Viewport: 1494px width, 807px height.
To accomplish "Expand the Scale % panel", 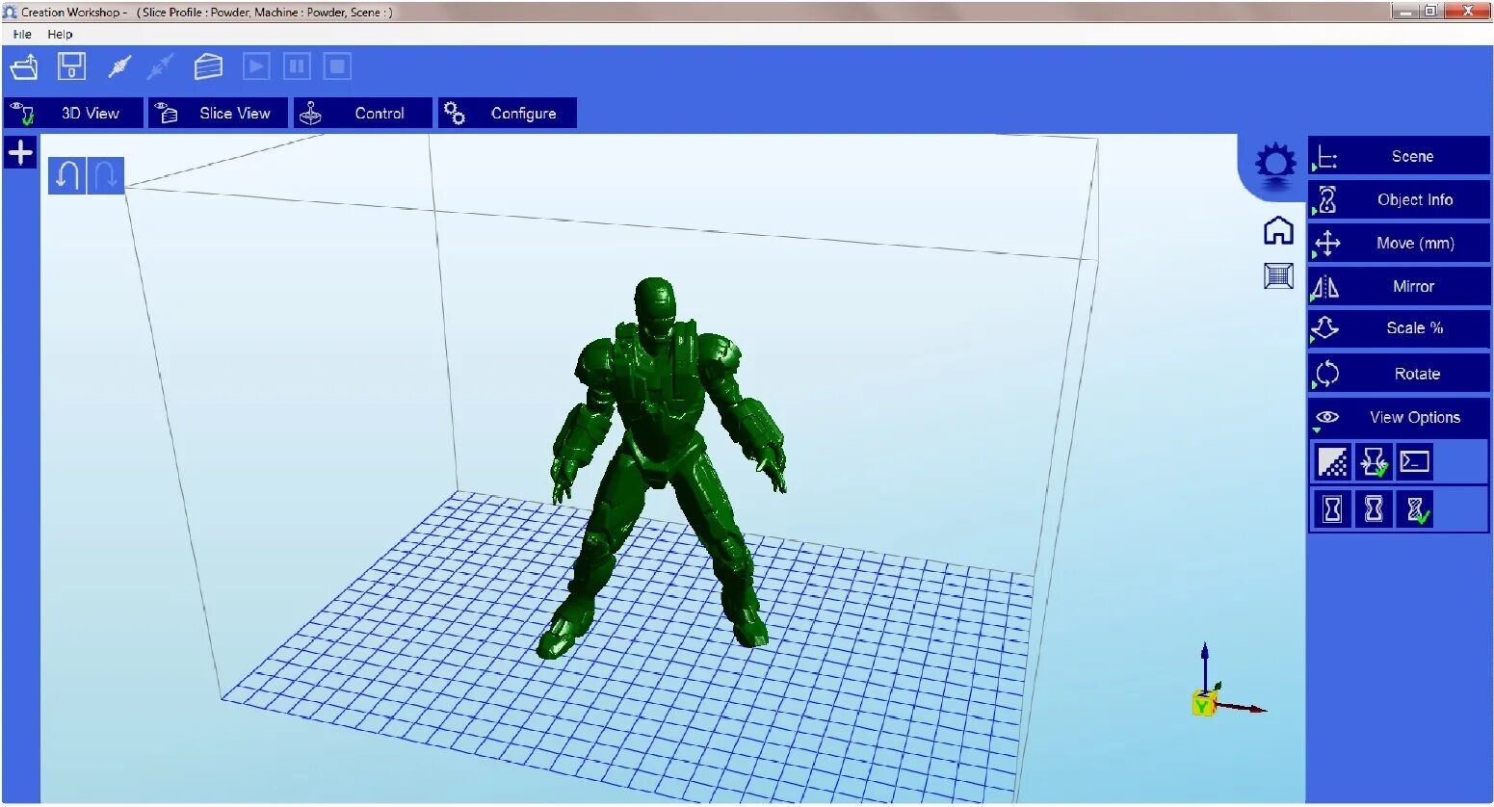I will coord(1399,328).
